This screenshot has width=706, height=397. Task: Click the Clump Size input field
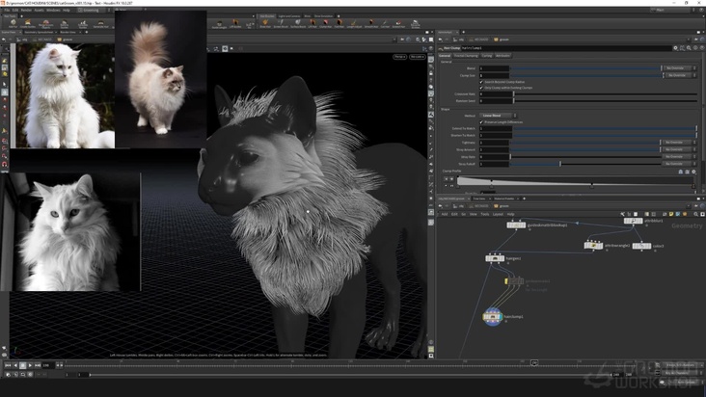coord(494,75)
